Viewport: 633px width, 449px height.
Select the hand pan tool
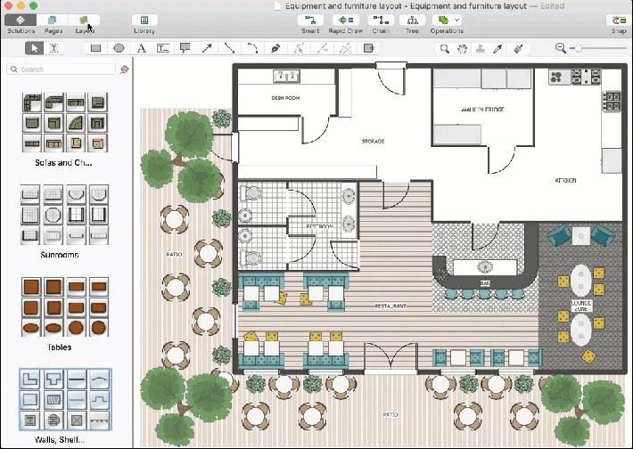[462, 48]
